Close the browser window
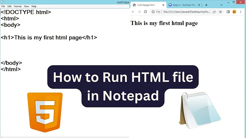246x138 pixels. coord(241,2)
